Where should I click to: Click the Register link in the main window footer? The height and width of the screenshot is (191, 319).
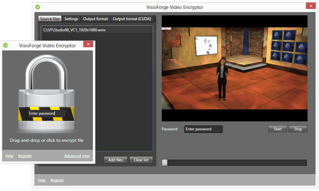click(x=57, y=180)
